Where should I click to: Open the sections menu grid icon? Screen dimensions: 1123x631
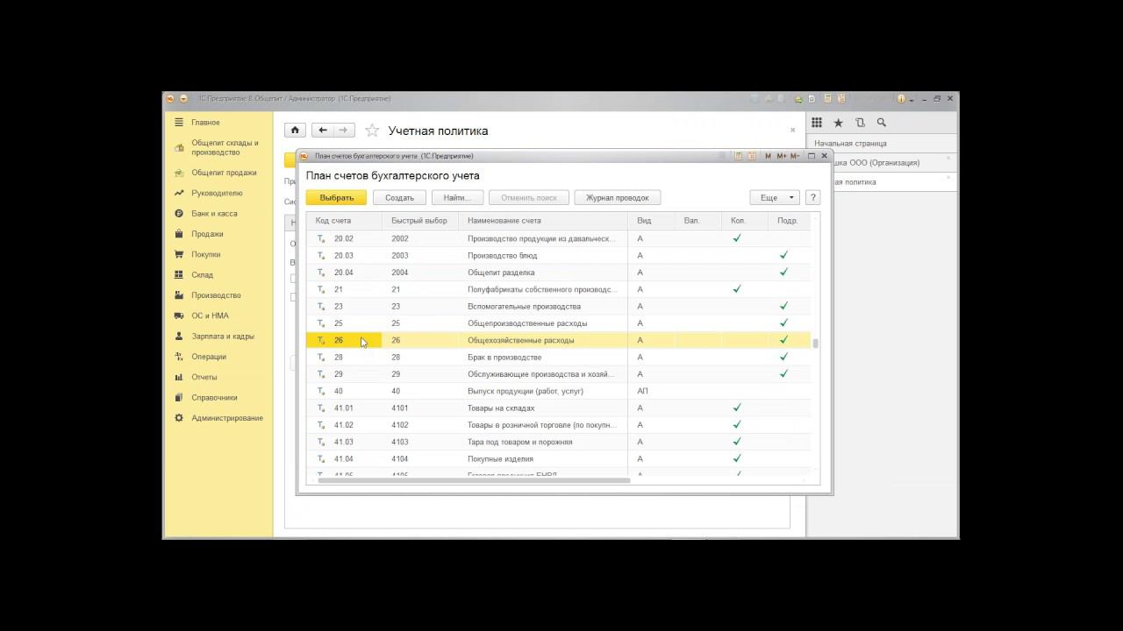click(x=817, y=123)
